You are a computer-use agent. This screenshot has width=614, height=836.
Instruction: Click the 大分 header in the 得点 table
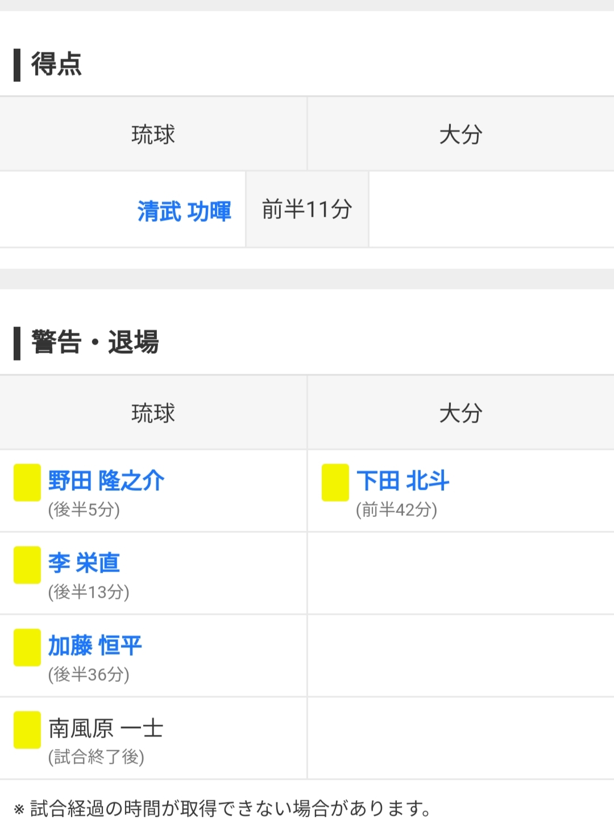click(460, 135)
